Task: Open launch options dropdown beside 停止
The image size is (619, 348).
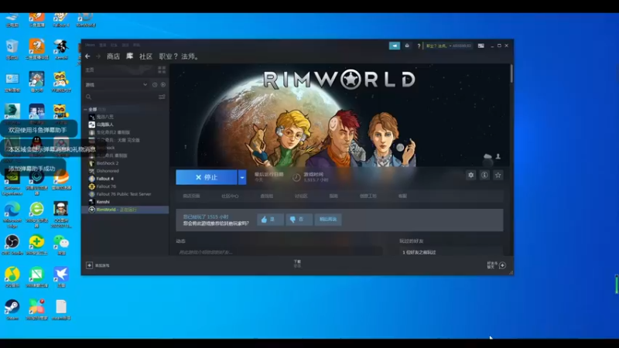Action: pos(242,177)
